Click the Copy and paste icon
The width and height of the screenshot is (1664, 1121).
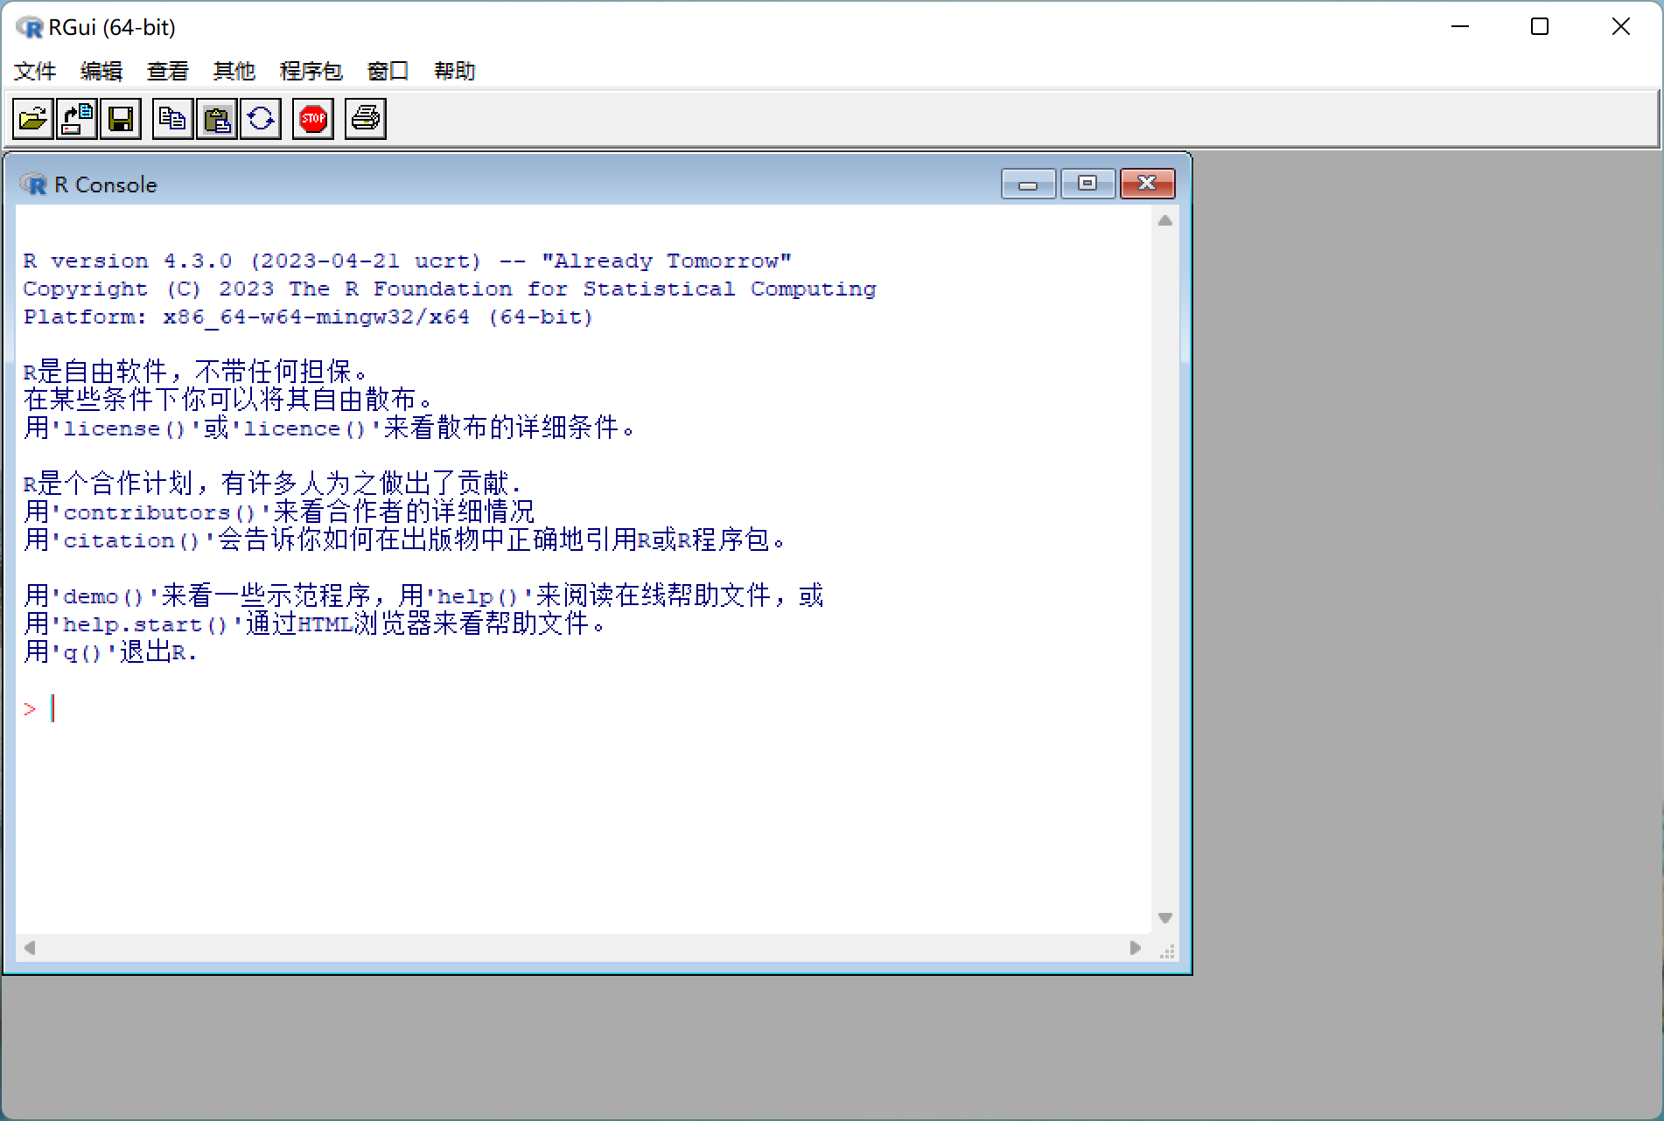tap(261, 118)
